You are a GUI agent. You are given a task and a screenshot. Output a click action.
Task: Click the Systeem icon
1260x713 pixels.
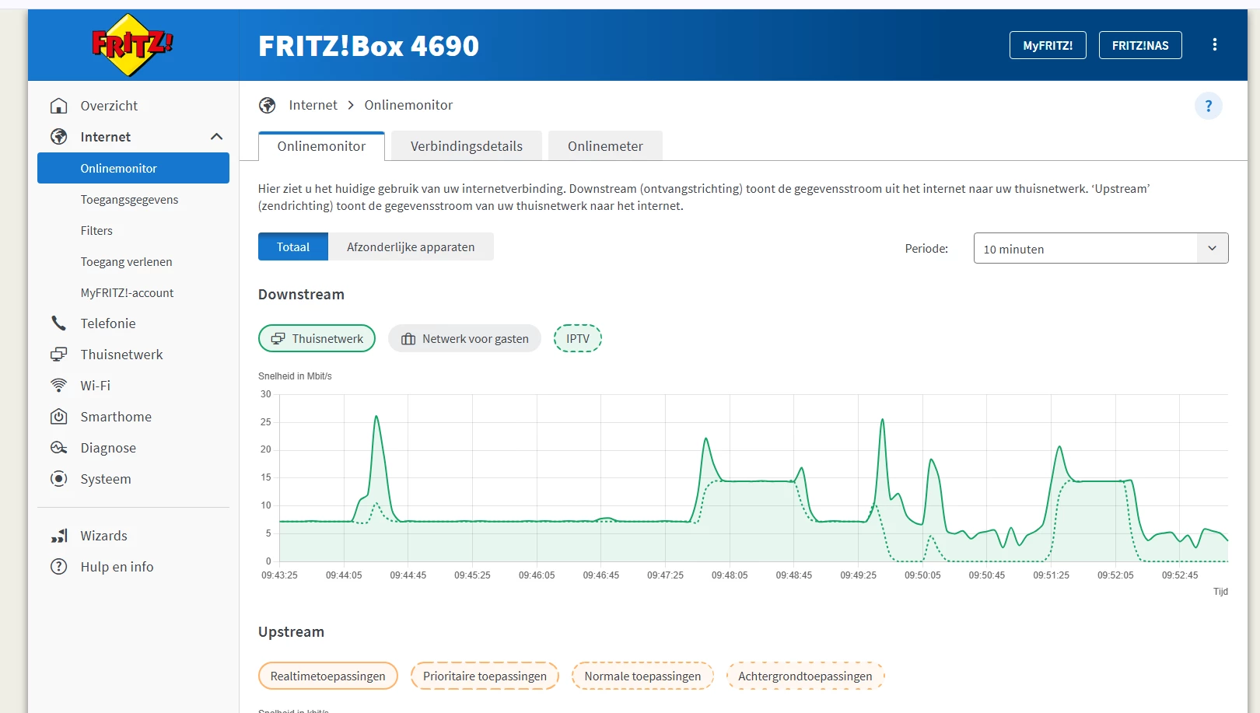58,479
